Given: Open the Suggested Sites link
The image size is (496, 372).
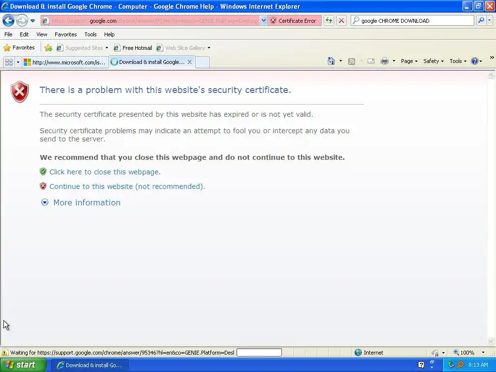Looking at the screenshot, I should [x=80, y=48].
